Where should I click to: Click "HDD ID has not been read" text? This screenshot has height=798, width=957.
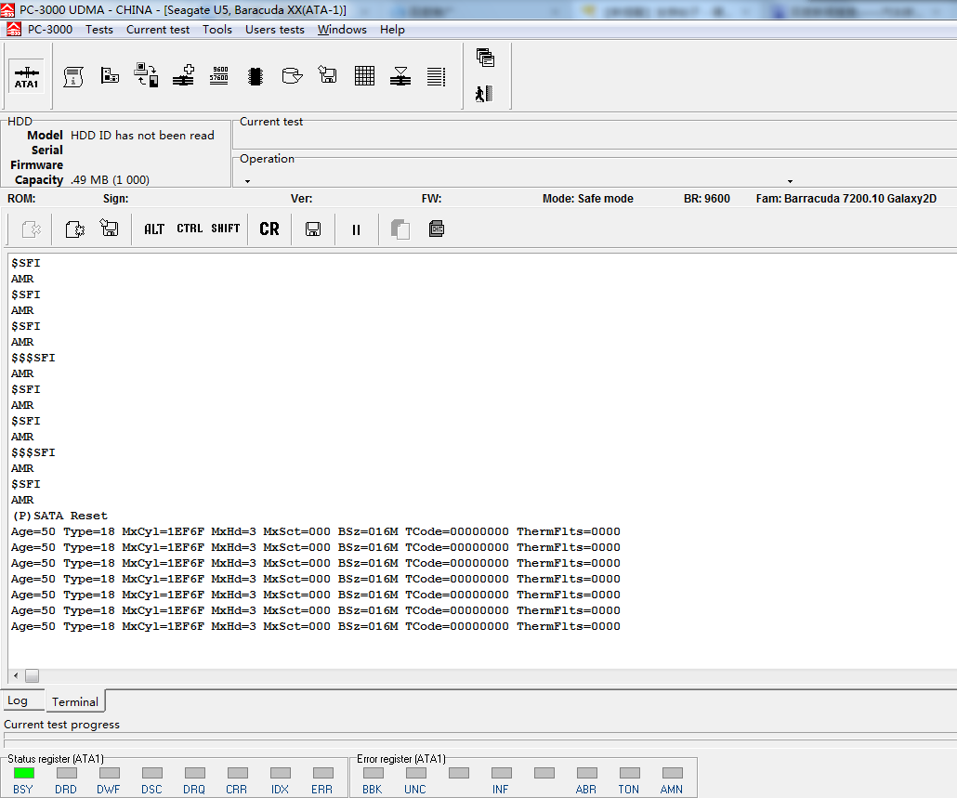[142, 136]
